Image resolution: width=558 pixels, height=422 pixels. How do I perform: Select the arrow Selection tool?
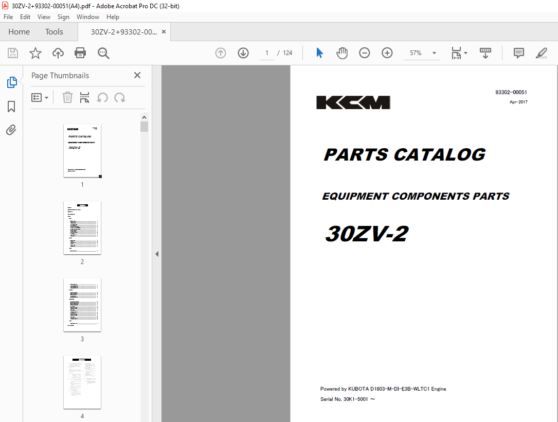point(319,53)
